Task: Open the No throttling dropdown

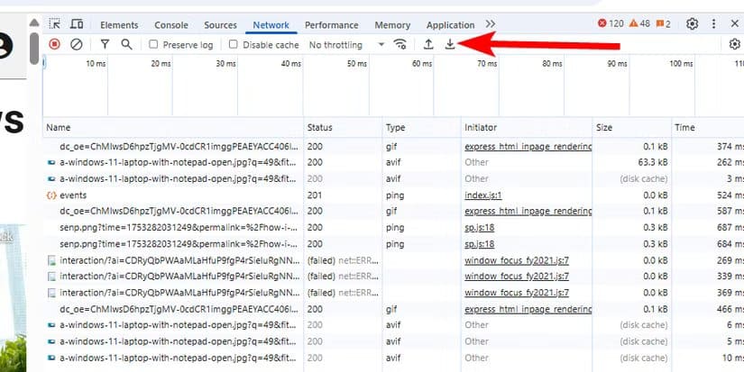Action: pyautogui.click(x=347, y=44)
